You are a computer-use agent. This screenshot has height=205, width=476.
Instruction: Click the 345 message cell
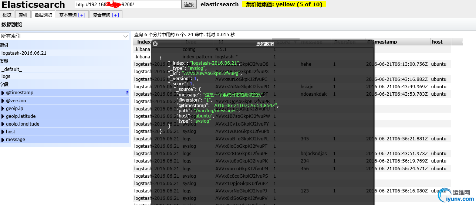click(x=304, y=139)
